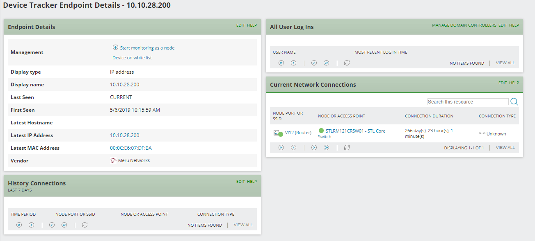Screen dimensions: 535x241
Task: Click the Displaying 1-1 of 1 text
Action: (x=464, y=148)
